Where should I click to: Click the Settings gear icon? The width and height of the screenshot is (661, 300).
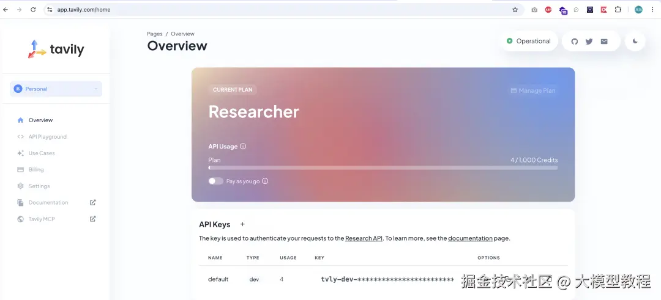tap(20, 186)
